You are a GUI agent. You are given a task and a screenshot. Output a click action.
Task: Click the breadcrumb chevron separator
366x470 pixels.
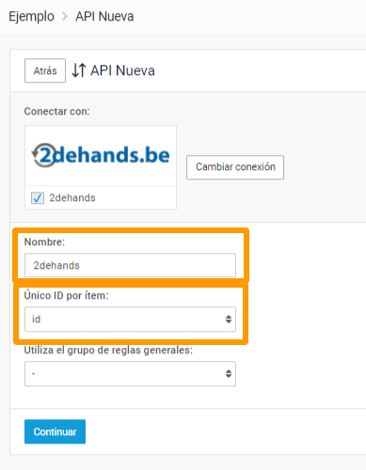[x=65, y=17]
